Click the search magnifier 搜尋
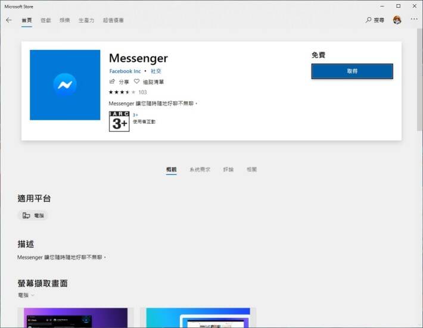 pos(375,20)
